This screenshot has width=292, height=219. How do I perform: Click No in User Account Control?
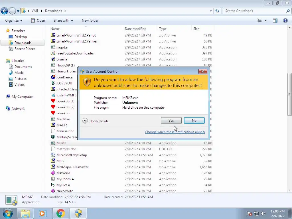(x=194, y=121)
